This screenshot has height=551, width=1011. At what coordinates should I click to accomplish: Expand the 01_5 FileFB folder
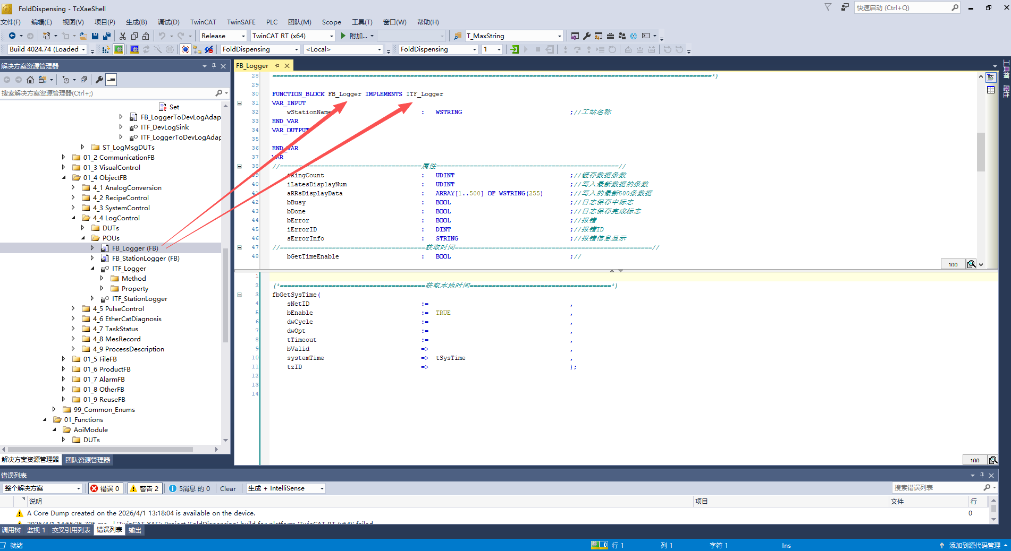tap(64, 359)
